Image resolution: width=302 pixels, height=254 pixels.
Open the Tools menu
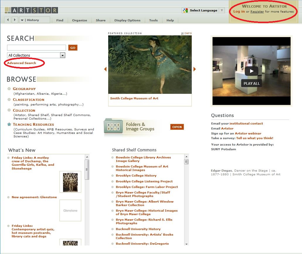153,20
